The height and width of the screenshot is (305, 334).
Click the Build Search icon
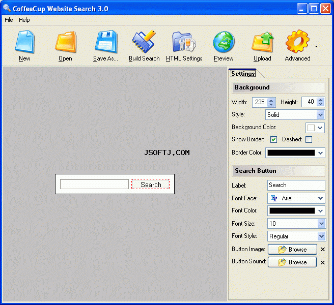tap(144, 42)
